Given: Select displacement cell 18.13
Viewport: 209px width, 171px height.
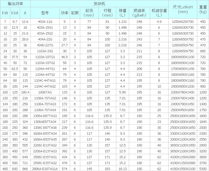Looking at the screenshot, I should point(122,169).
